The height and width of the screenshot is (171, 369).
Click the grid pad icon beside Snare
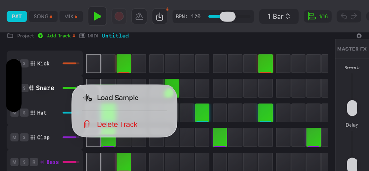pyautogui.click(x=31, y=88)
